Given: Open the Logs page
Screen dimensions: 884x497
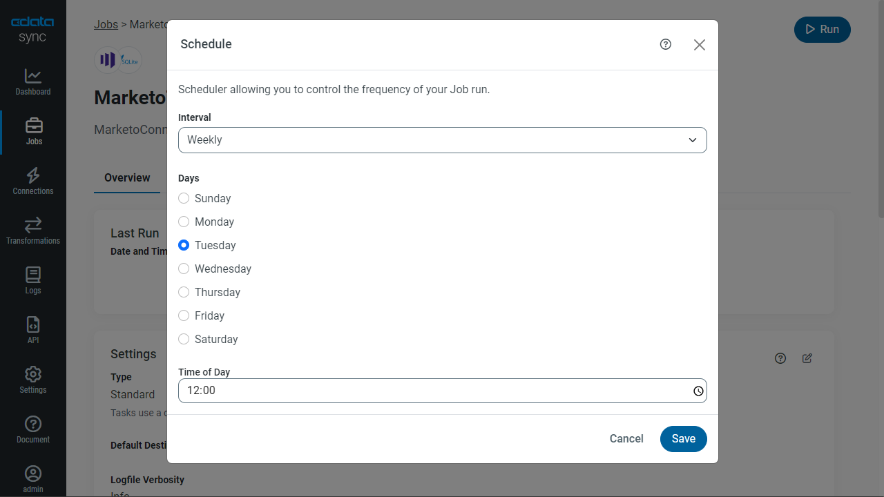Looking at the screenshot, I should pos(33,280).
